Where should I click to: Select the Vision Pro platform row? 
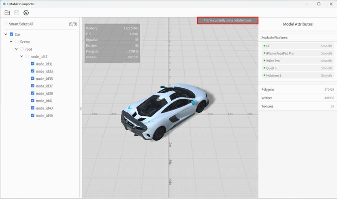pyautogui.click(x=298, y=61)
